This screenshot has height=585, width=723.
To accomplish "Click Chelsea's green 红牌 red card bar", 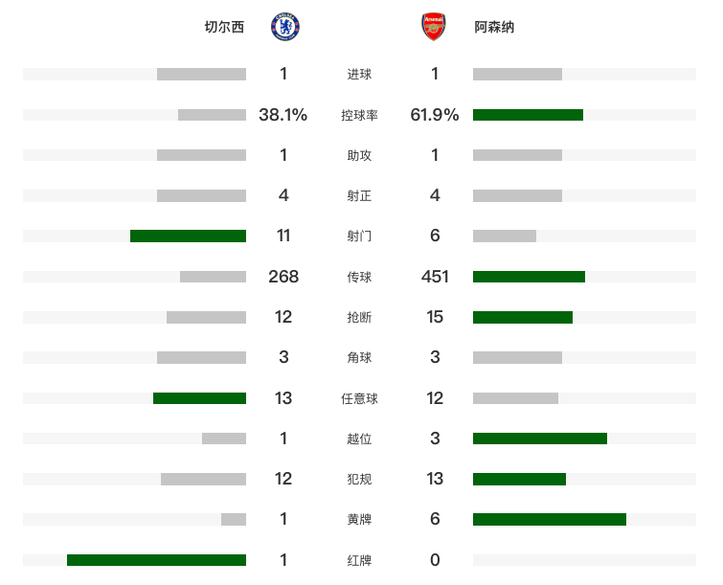I will point(156,560).
